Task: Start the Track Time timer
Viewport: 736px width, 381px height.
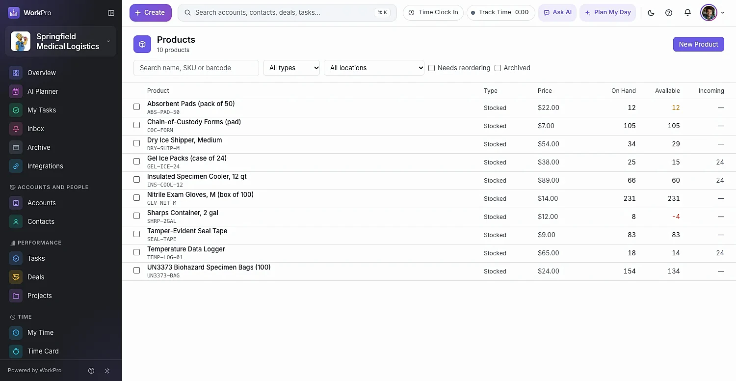Action: click(501, 13)
